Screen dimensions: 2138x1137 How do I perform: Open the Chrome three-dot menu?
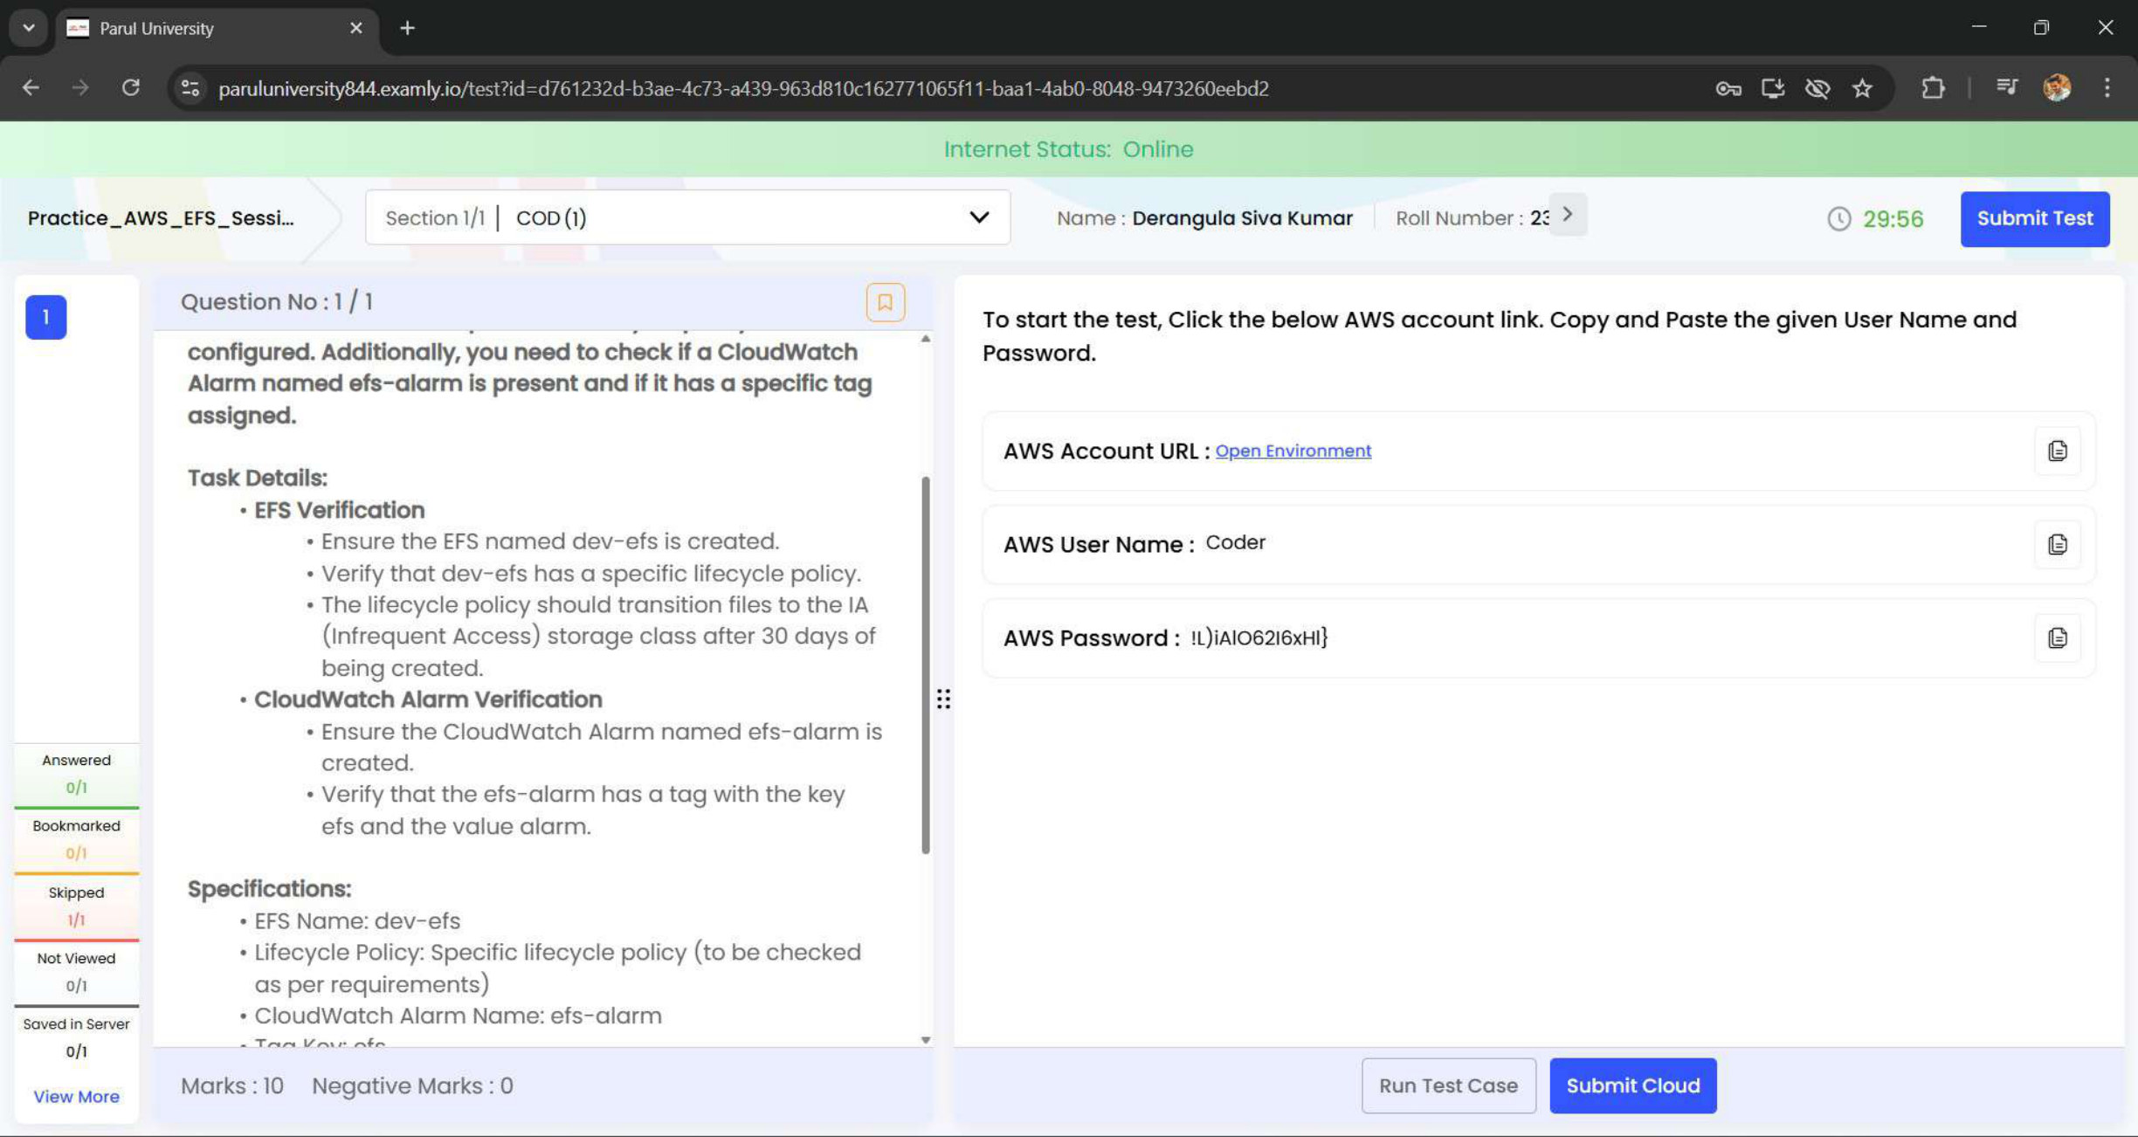coord(2107,87)
